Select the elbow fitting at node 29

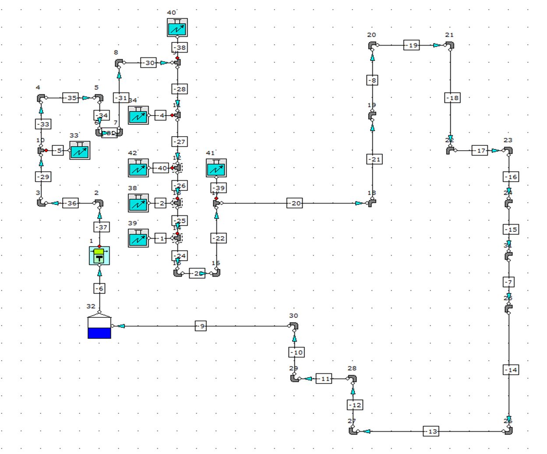coord(294,378)
